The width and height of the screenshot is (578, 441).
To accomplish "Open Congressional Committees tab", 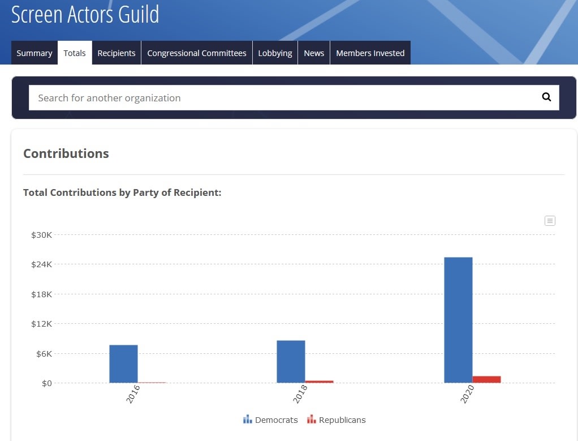I will click(x=197, y=53).
